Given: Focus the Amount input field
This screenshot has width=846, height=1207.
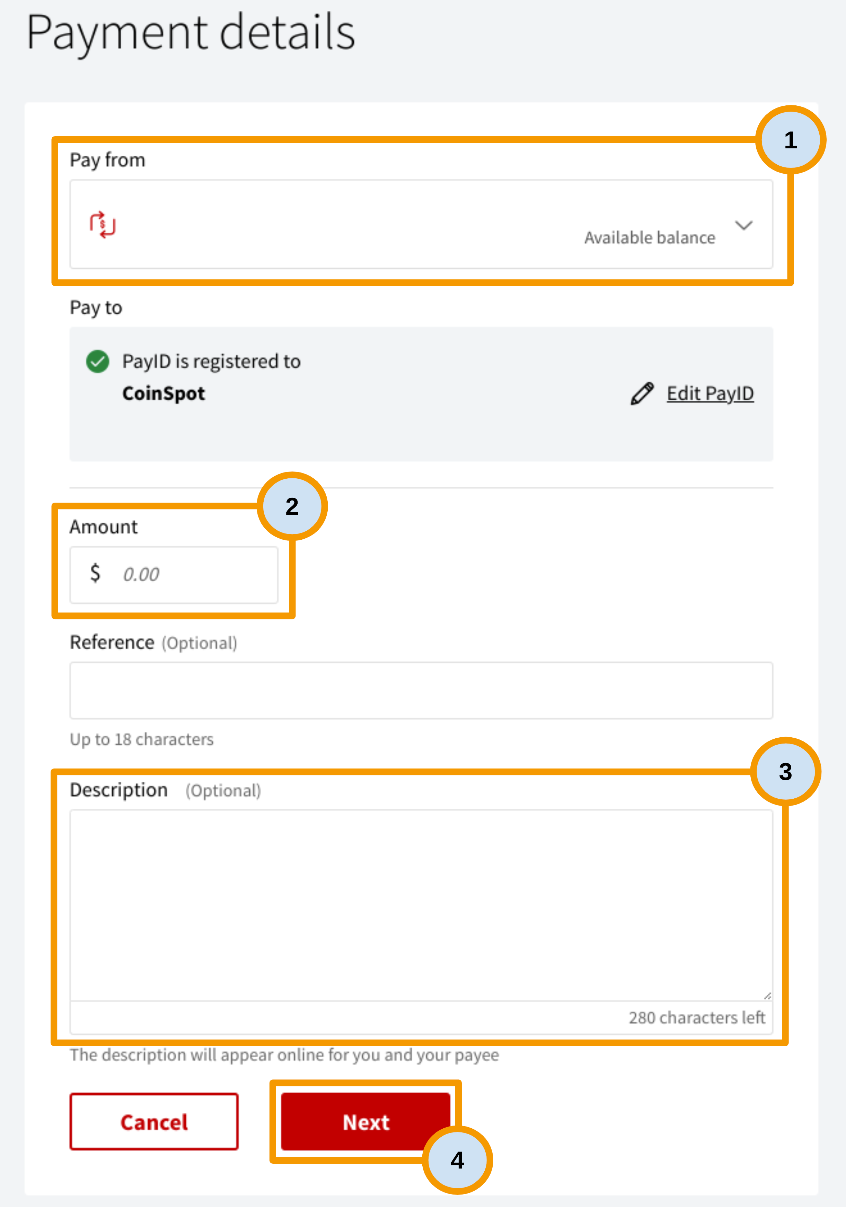Looking at the screenshot, I should point(174,575).
